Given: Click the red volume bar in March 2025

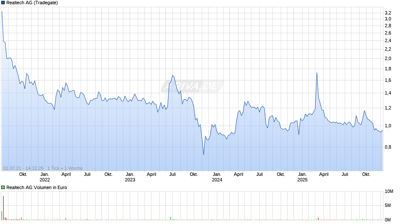Looking at the screenshot, I should [318, 219].
